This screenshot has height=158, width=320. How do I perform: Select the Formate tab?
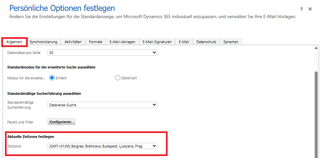coord(96,42)
